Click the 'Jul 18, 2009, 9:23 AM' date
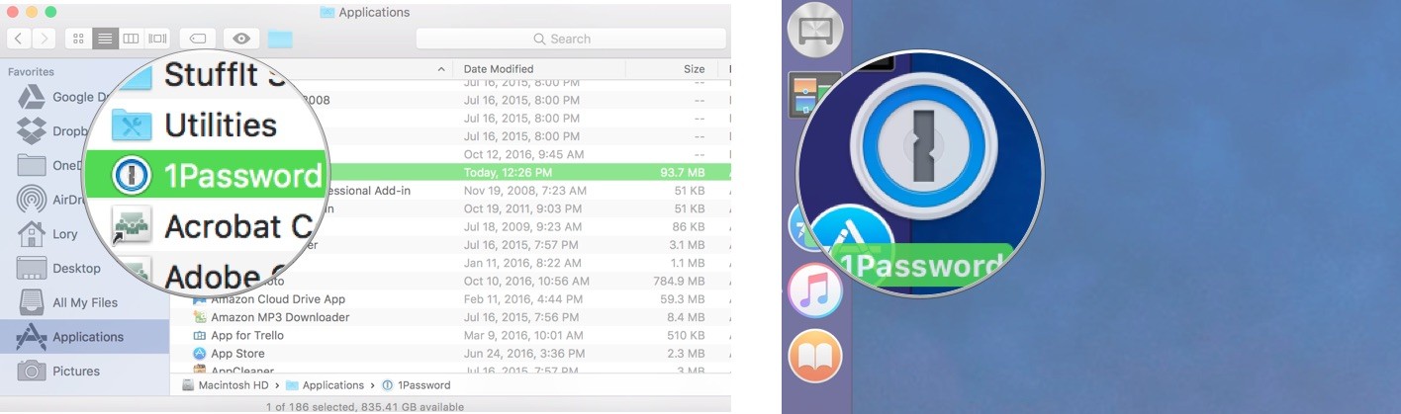Screen dimensions: 1401x414 click(x=522, y=226)
